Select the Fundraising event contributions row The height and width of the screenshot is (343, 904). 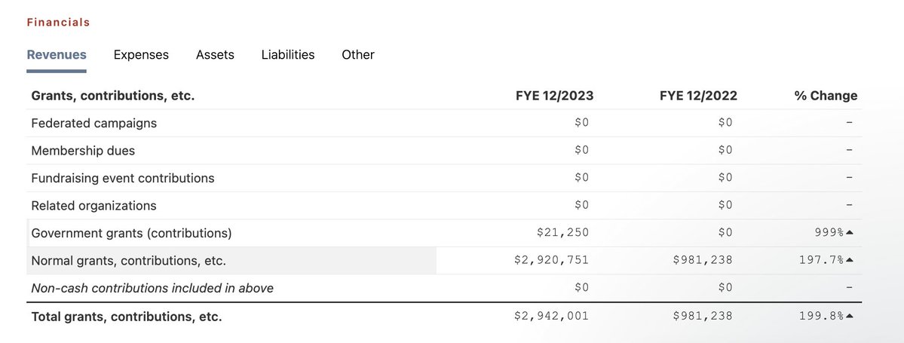(123, 178)
